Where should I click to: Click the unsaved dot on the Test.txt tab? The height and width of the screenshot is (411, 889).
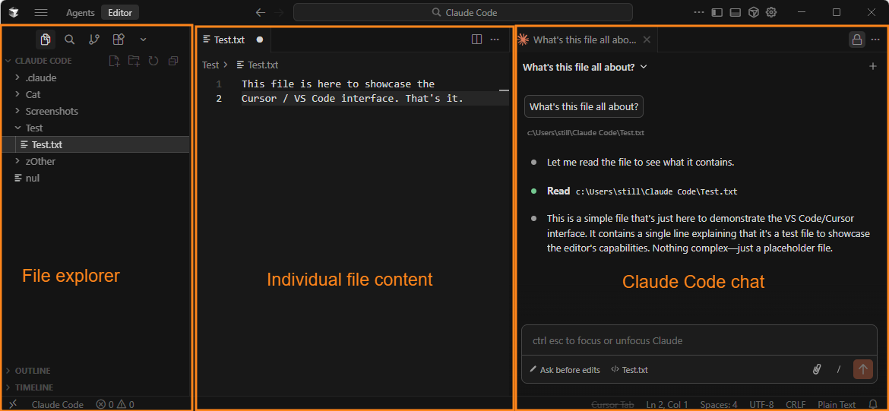260,40
